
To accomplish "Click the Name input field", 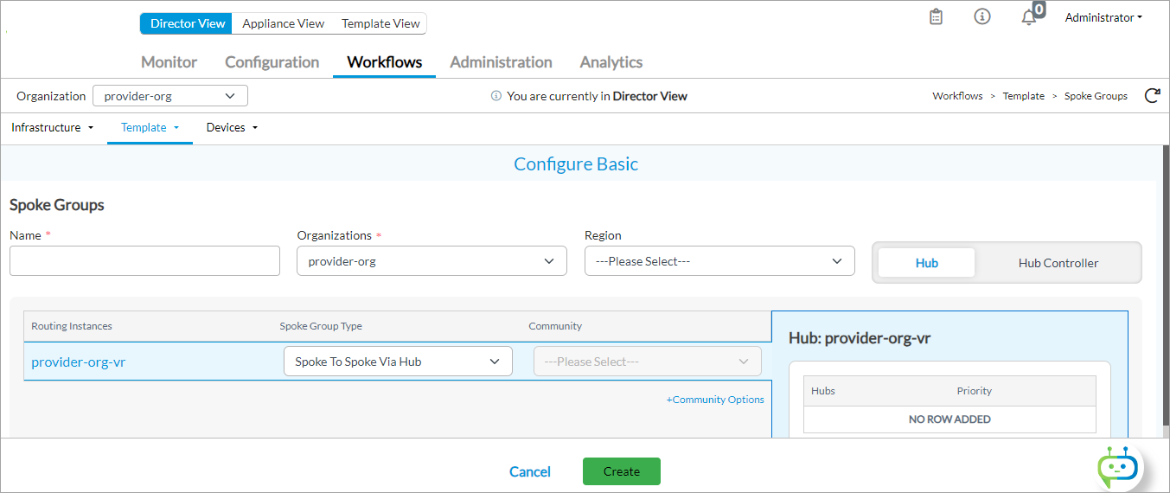I will pyautogui.click(x=144, y=261).
